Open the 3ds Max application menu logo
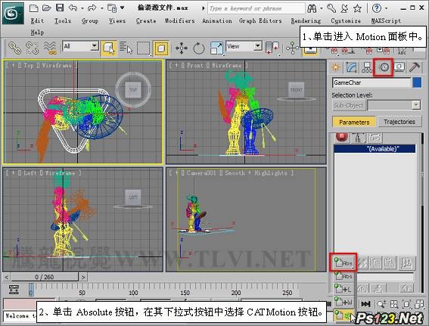This screenshot has width=429, height=326. click(x=13, y=13)
